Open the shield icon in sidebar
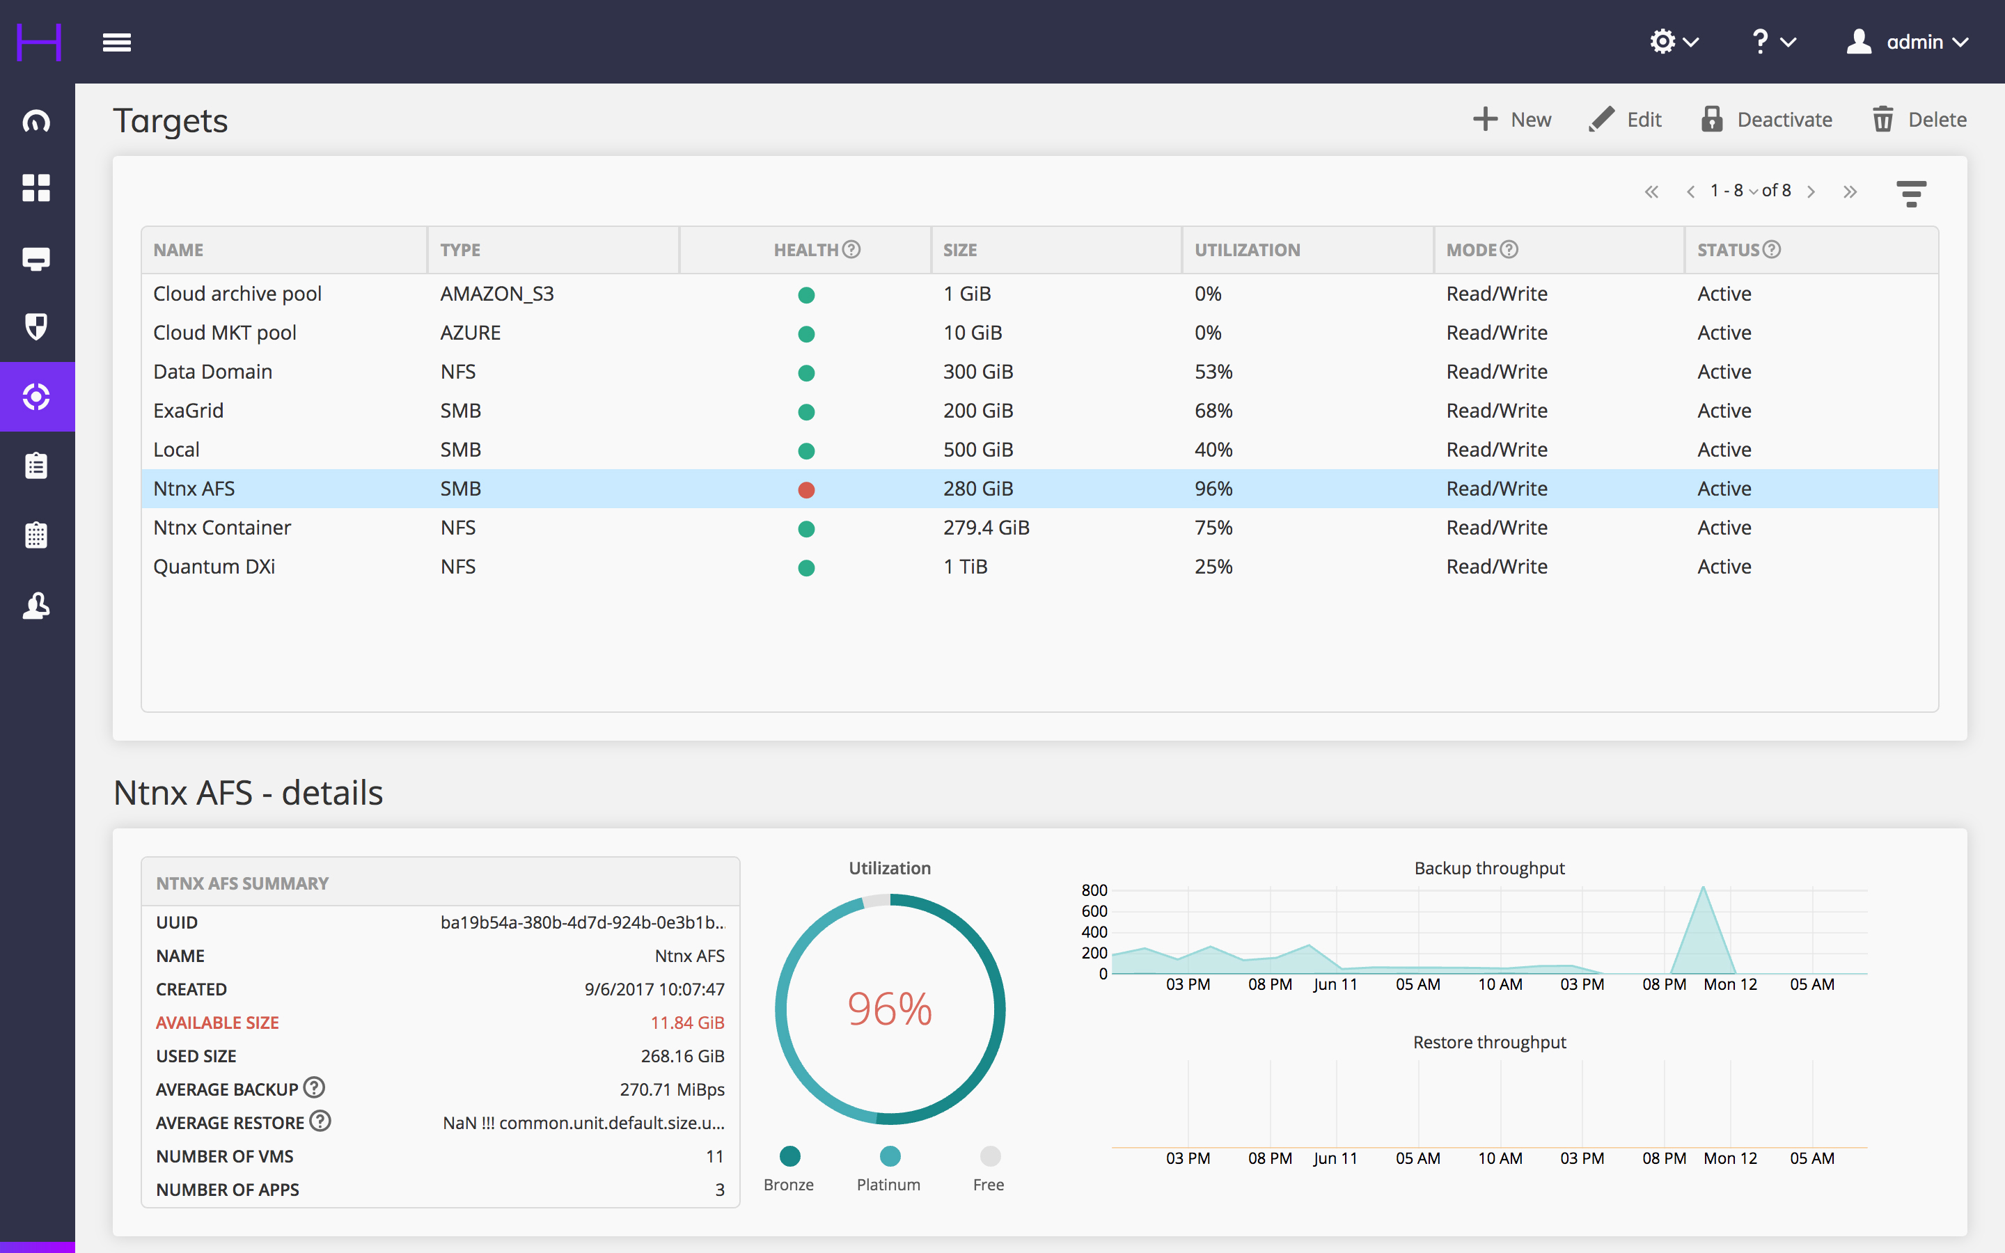Image resolution: width=2005 pixels, height=1253 pixels. coord(36,326)
